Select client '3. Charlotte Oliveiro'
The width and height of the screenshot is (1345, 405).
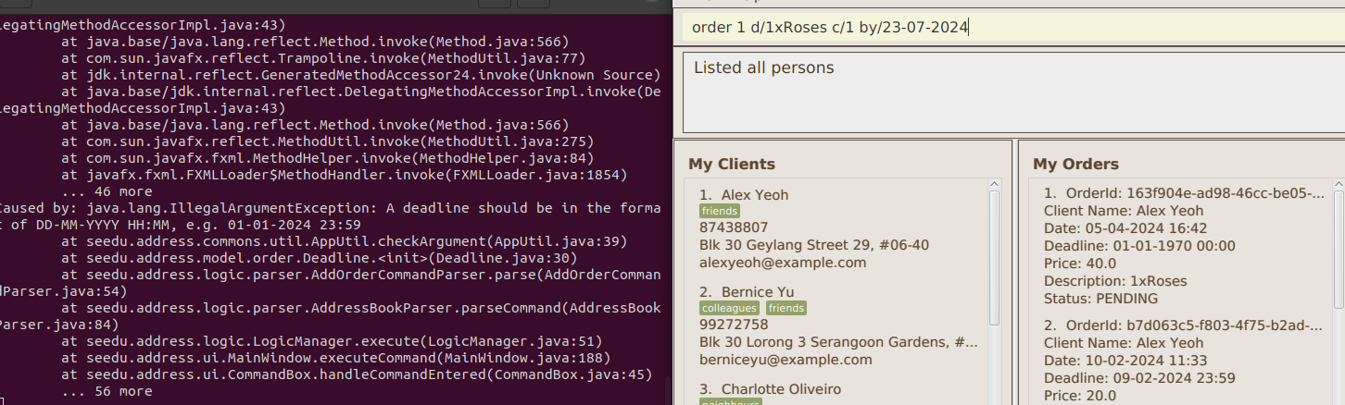pos(771,389)
